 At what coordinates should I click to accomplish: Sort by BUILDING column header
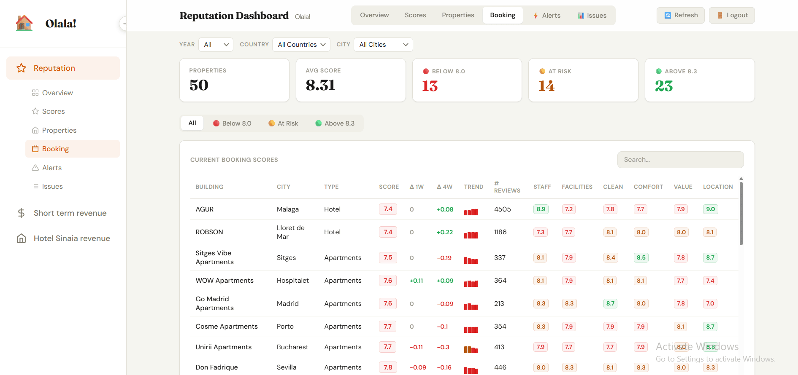point(209,187)
